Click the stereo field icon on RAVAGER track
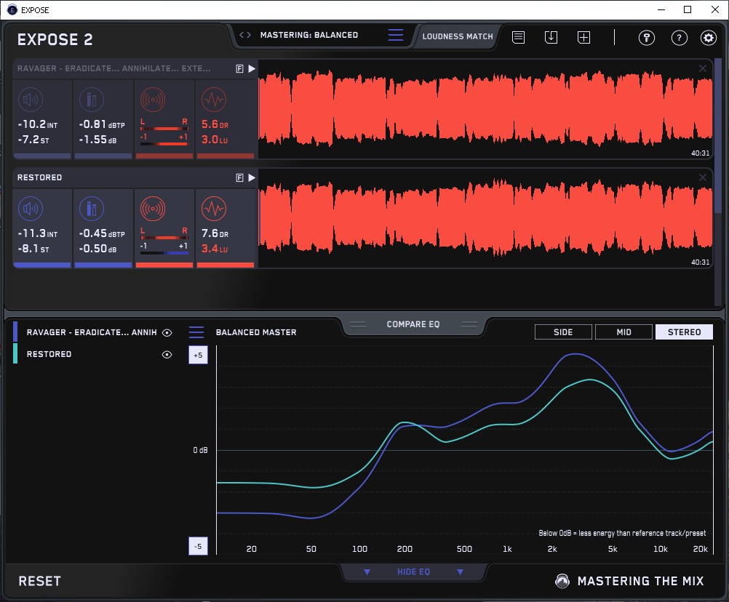 153,100
